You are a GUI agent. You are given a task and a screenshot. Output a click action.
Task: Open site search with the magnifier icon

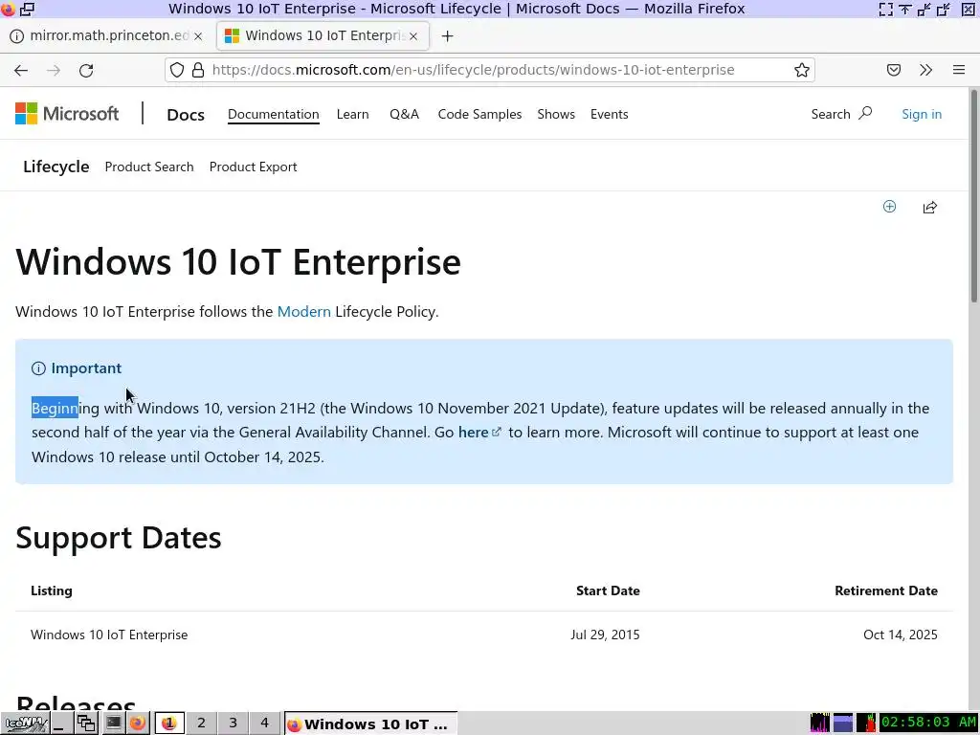coord(865,113)
